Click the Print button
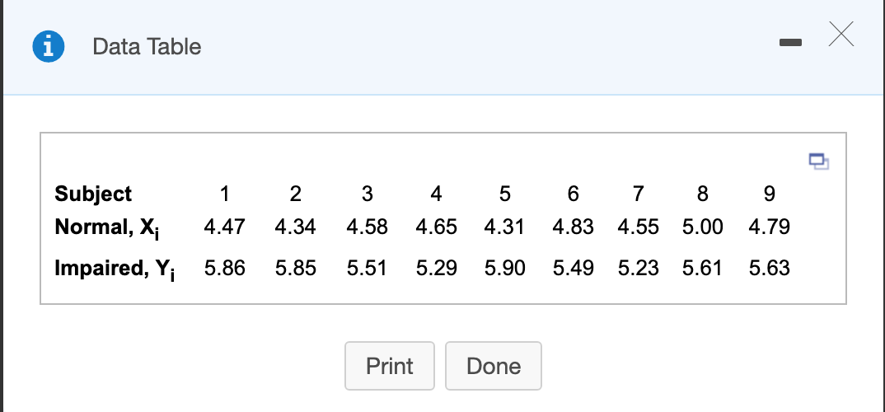Viewport: 885px width, 412px height. coord(390,366)
